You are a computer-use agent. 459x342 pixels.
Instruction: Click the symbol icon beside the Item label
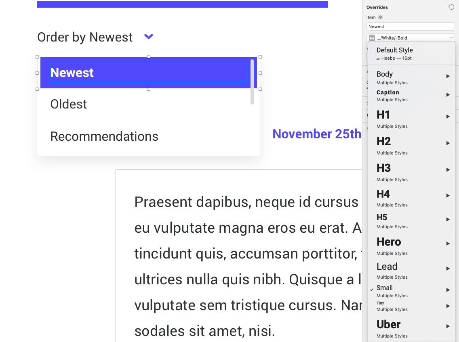click(x=380, y=17)
